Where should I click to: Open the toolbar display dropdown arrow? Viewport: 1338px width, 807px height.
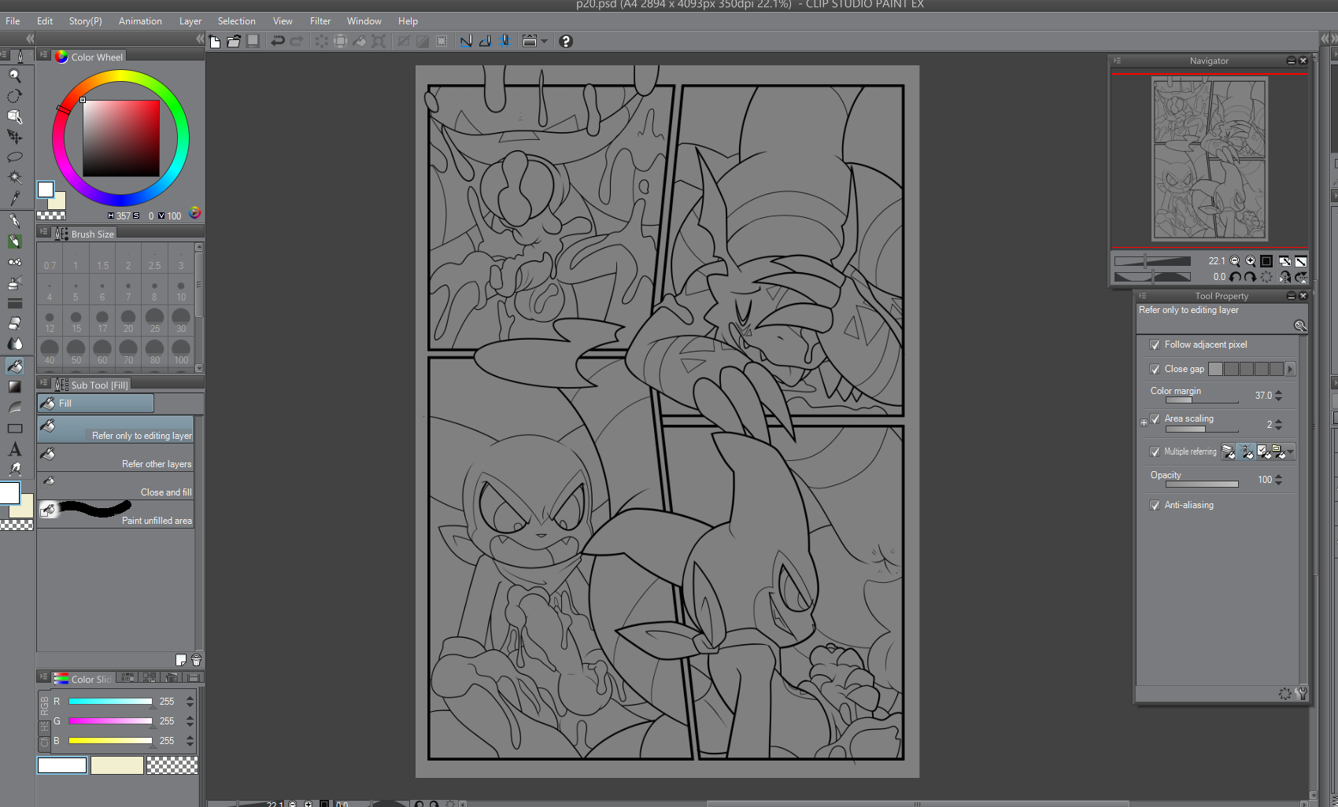544,41
